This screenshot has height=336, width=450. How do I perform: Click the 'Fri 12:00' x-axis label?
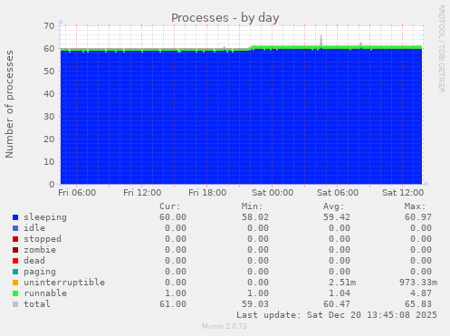click(142, 193)
